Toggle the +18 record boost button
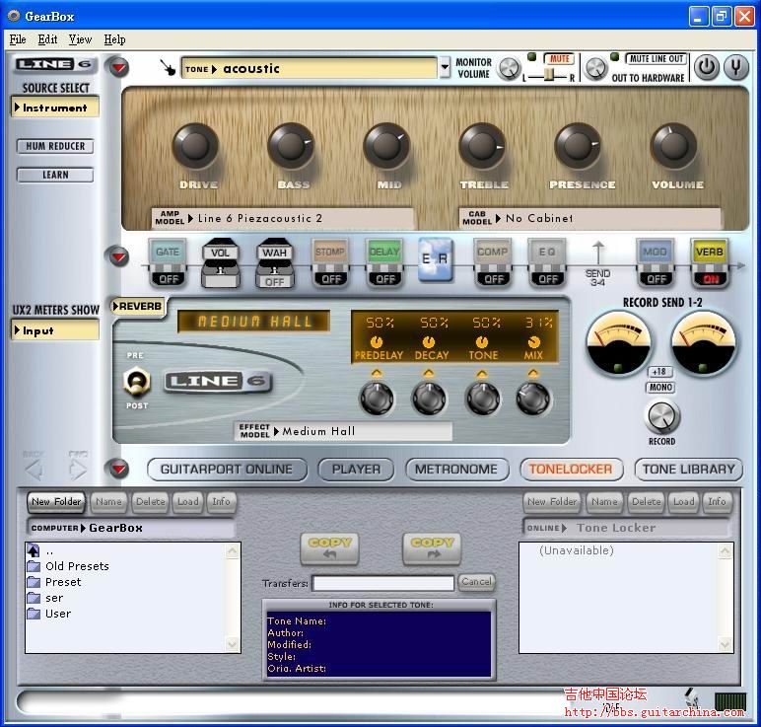 pyautogui.click(x=659, y=372)
